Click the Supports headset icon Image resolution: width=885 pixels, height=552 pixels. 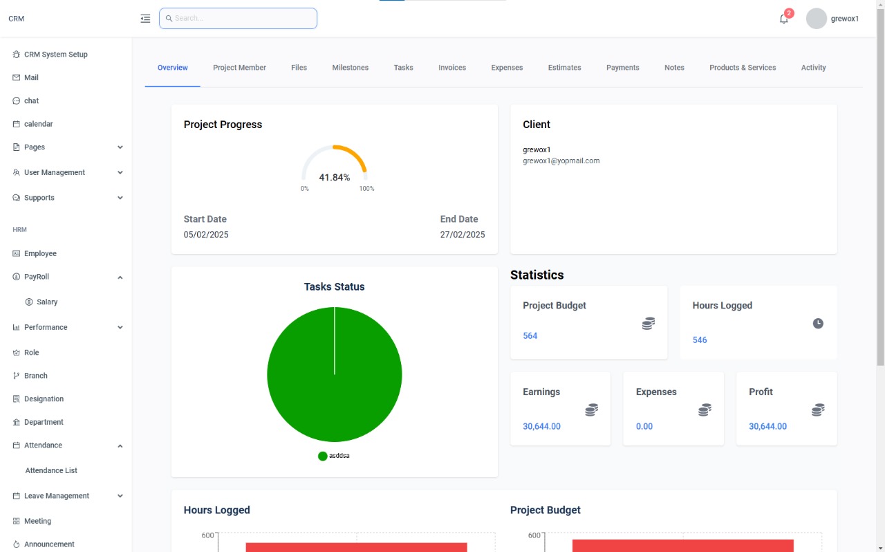point(17,198)
